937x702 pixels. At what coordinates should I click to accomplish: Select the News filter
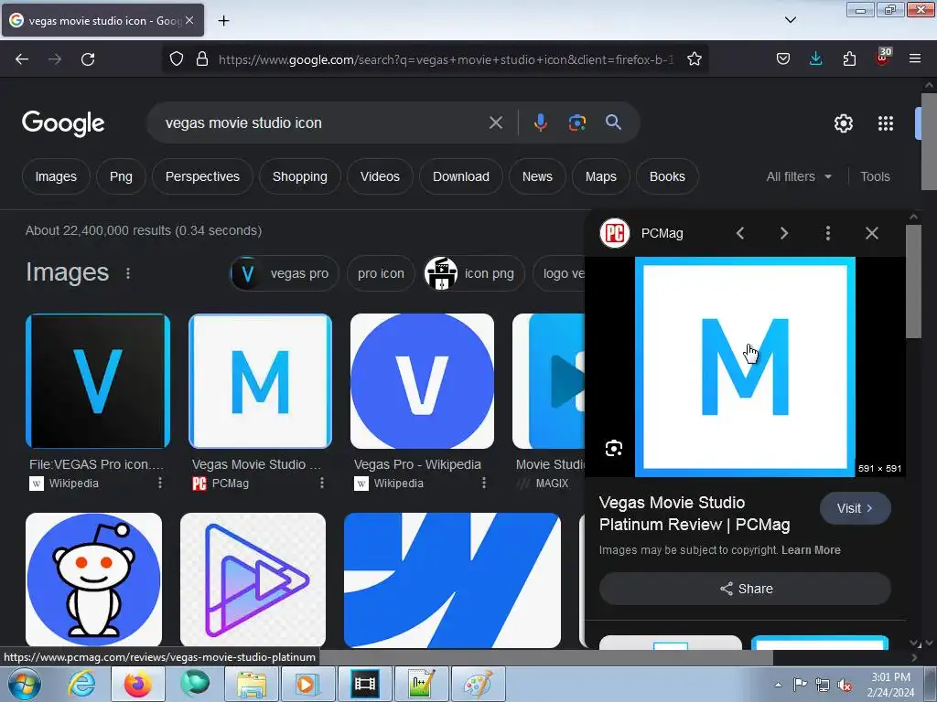click(x=537, y=176)
